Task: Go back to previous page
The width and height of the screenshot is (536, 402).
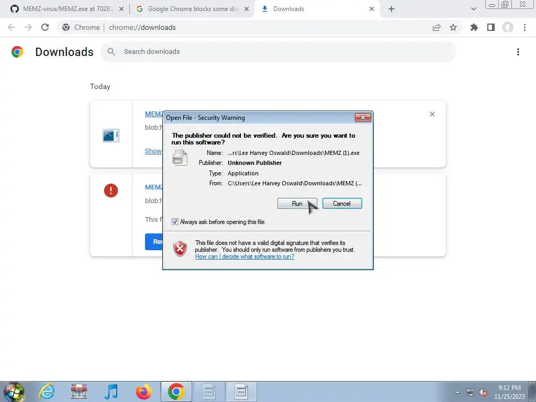Action: click(12, 27)
